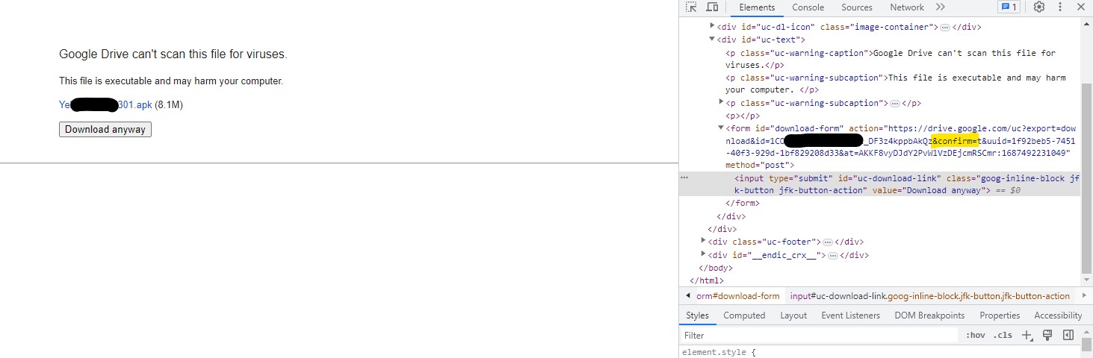Click the "Google Drive can't scan" page heading
The image size is (1093, 358).
coord(173,54)
